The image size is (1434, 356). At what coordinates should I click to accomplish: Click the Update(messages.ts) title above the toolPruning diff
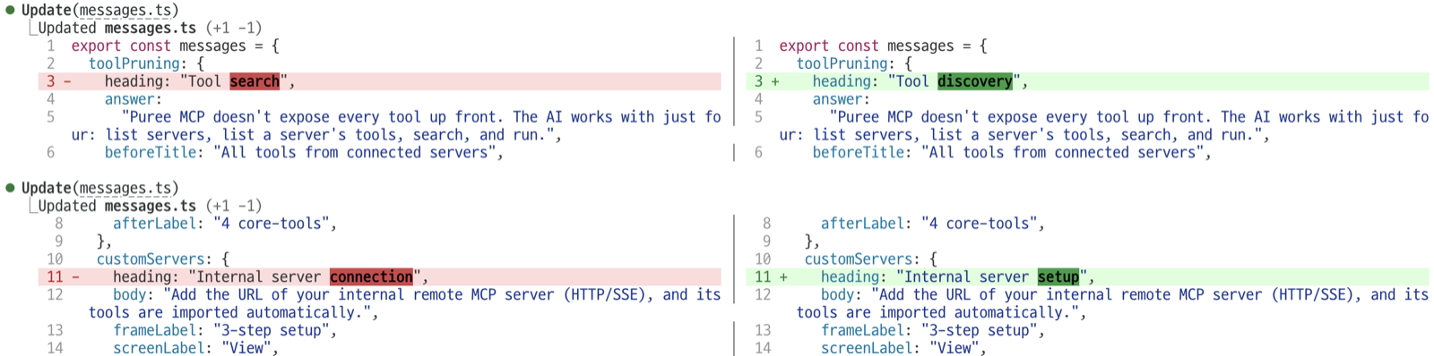point(99,11)
